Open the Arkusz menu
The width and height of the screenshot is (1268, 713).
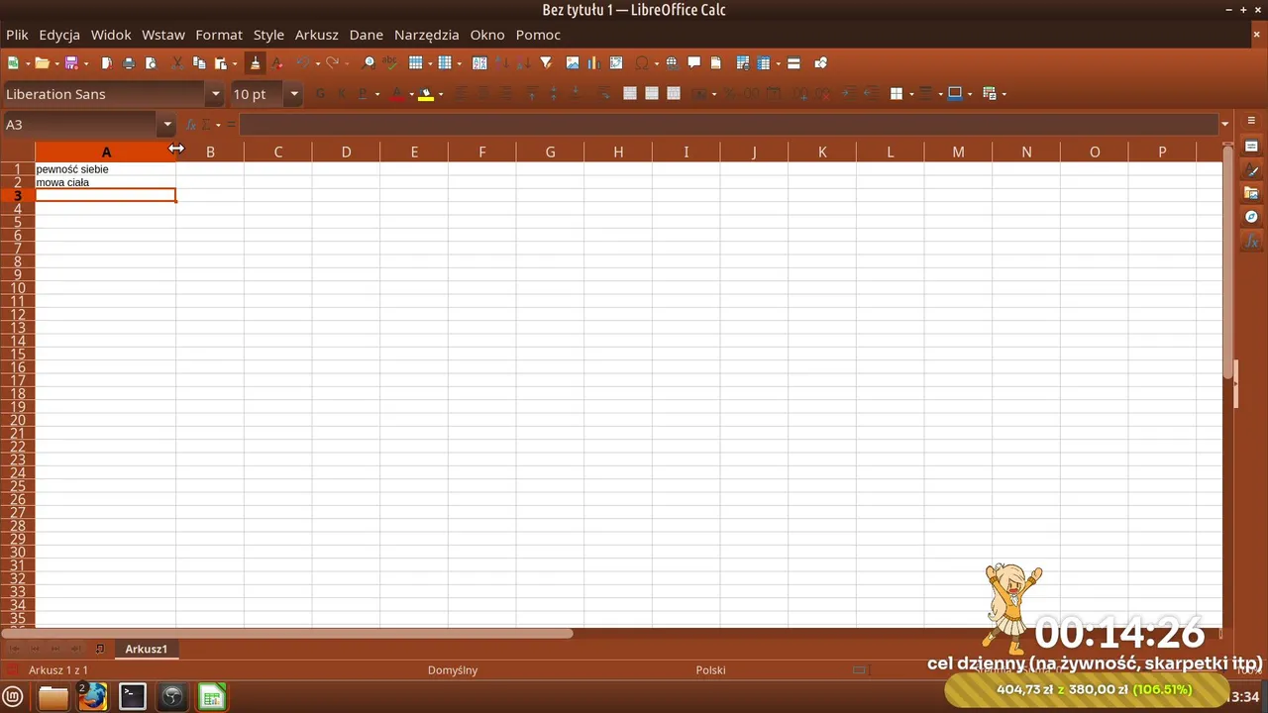click(317, 35)
